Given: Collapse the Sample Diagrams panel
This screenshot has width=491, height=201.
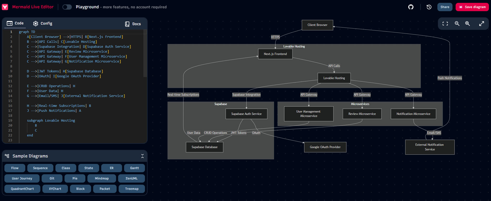Looking at the screenshot, I should [x=142, y=156].
